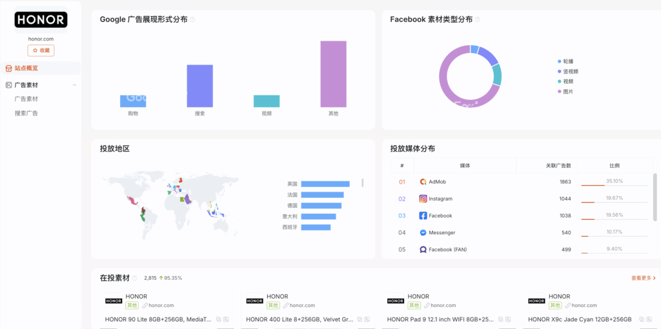Click the 其他 bar in the Google chart
The height and width of the screenshot is (329, 661).
pos(334,74)
